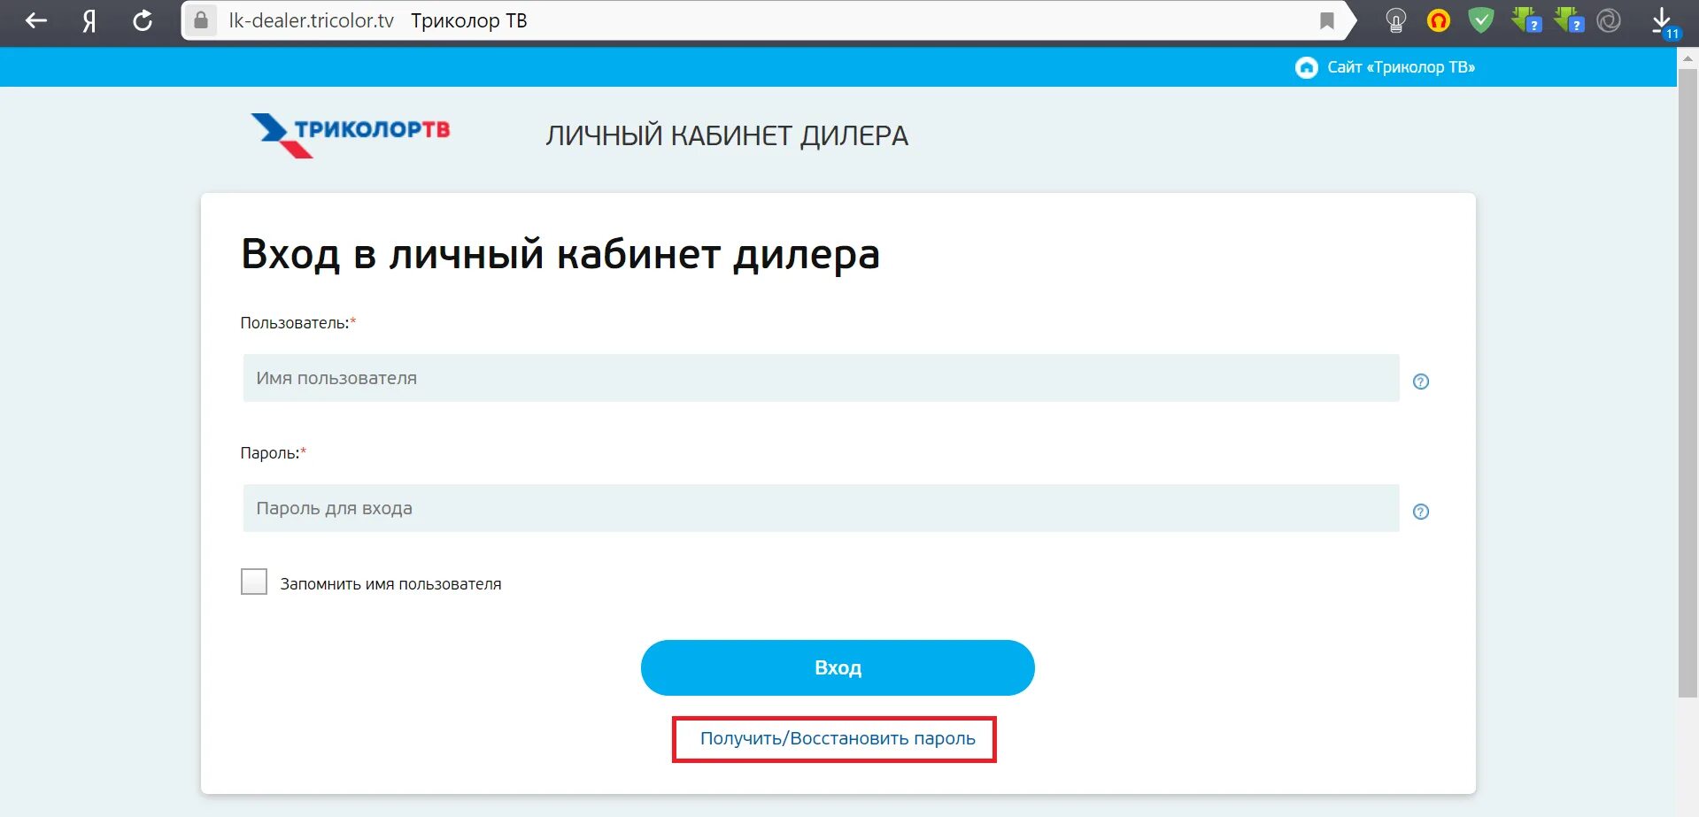Click the lightbulb extension icon
The width and height of the screenshot is (1699, 817).
point(1395,20)
